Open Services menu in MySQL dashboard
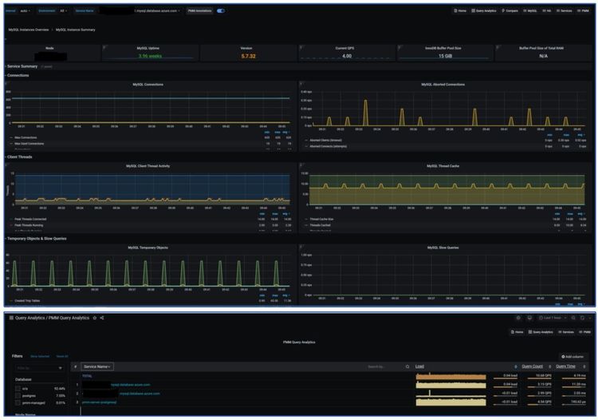 (x=564, y=10)
